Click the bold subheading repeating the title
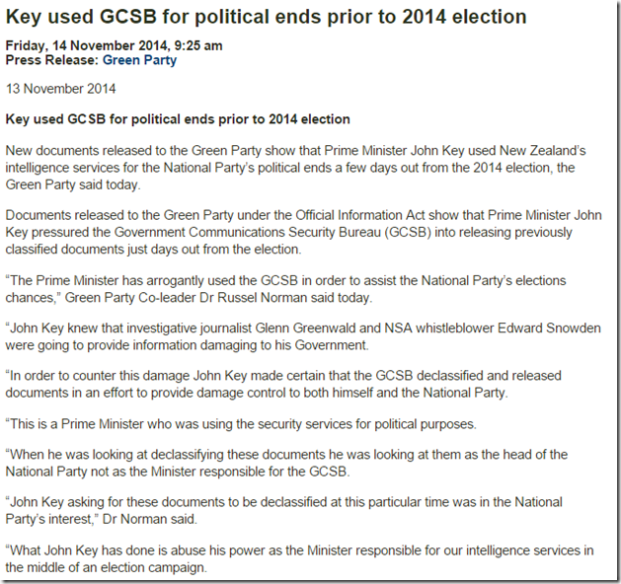Viewport: 621px width, 584px height. [x=178, y=119]
